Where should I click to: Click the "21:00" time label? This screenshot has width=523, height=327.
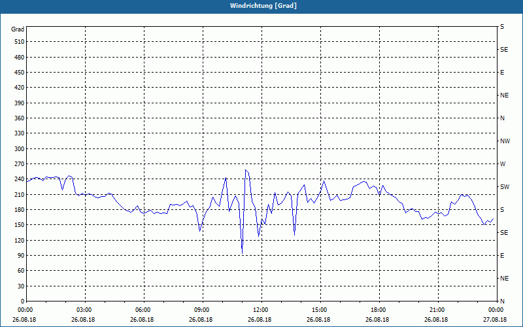pos(438,310)
